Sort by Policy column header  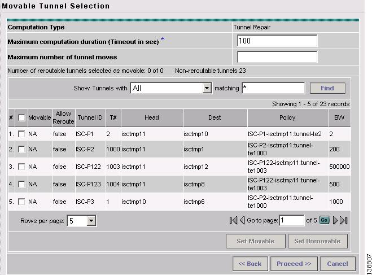tap(287, 117)
